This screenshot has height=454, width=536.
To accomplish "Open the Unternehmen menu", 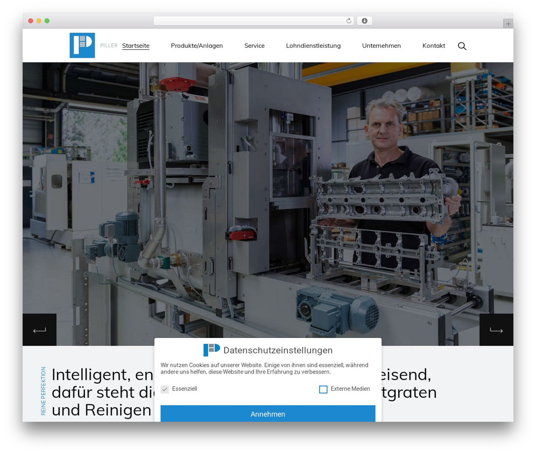I will click(381, 46).
